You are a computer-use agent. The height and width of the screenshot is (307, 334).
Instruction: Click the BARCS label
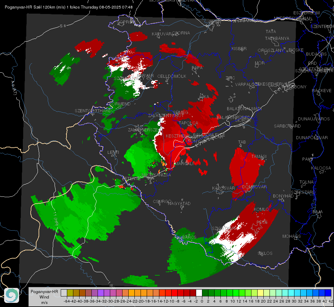click(x=189, y=237)
